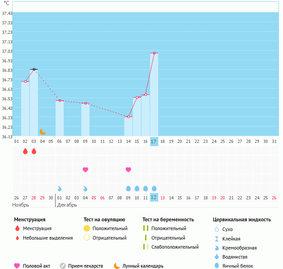Click the pink heart icon in the legend
This screenshot has height=269, width=283.
17,266
